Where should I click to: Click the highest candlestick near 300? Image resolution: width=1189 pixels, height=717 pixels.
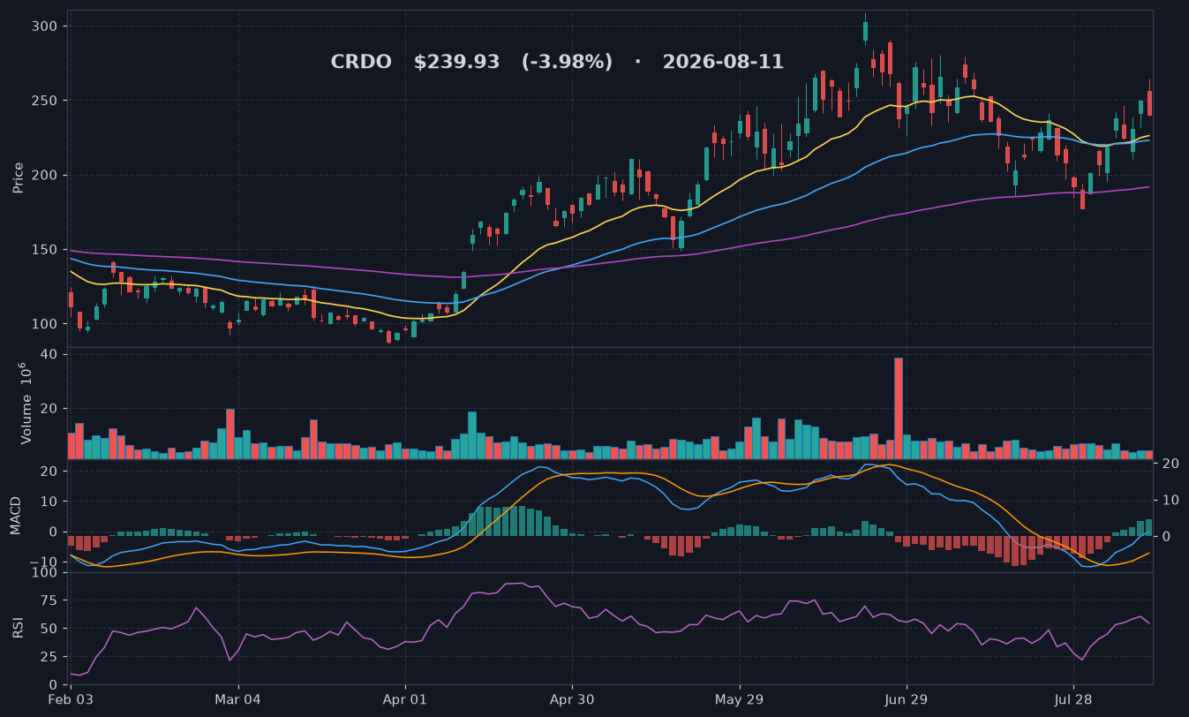[865, 30]
